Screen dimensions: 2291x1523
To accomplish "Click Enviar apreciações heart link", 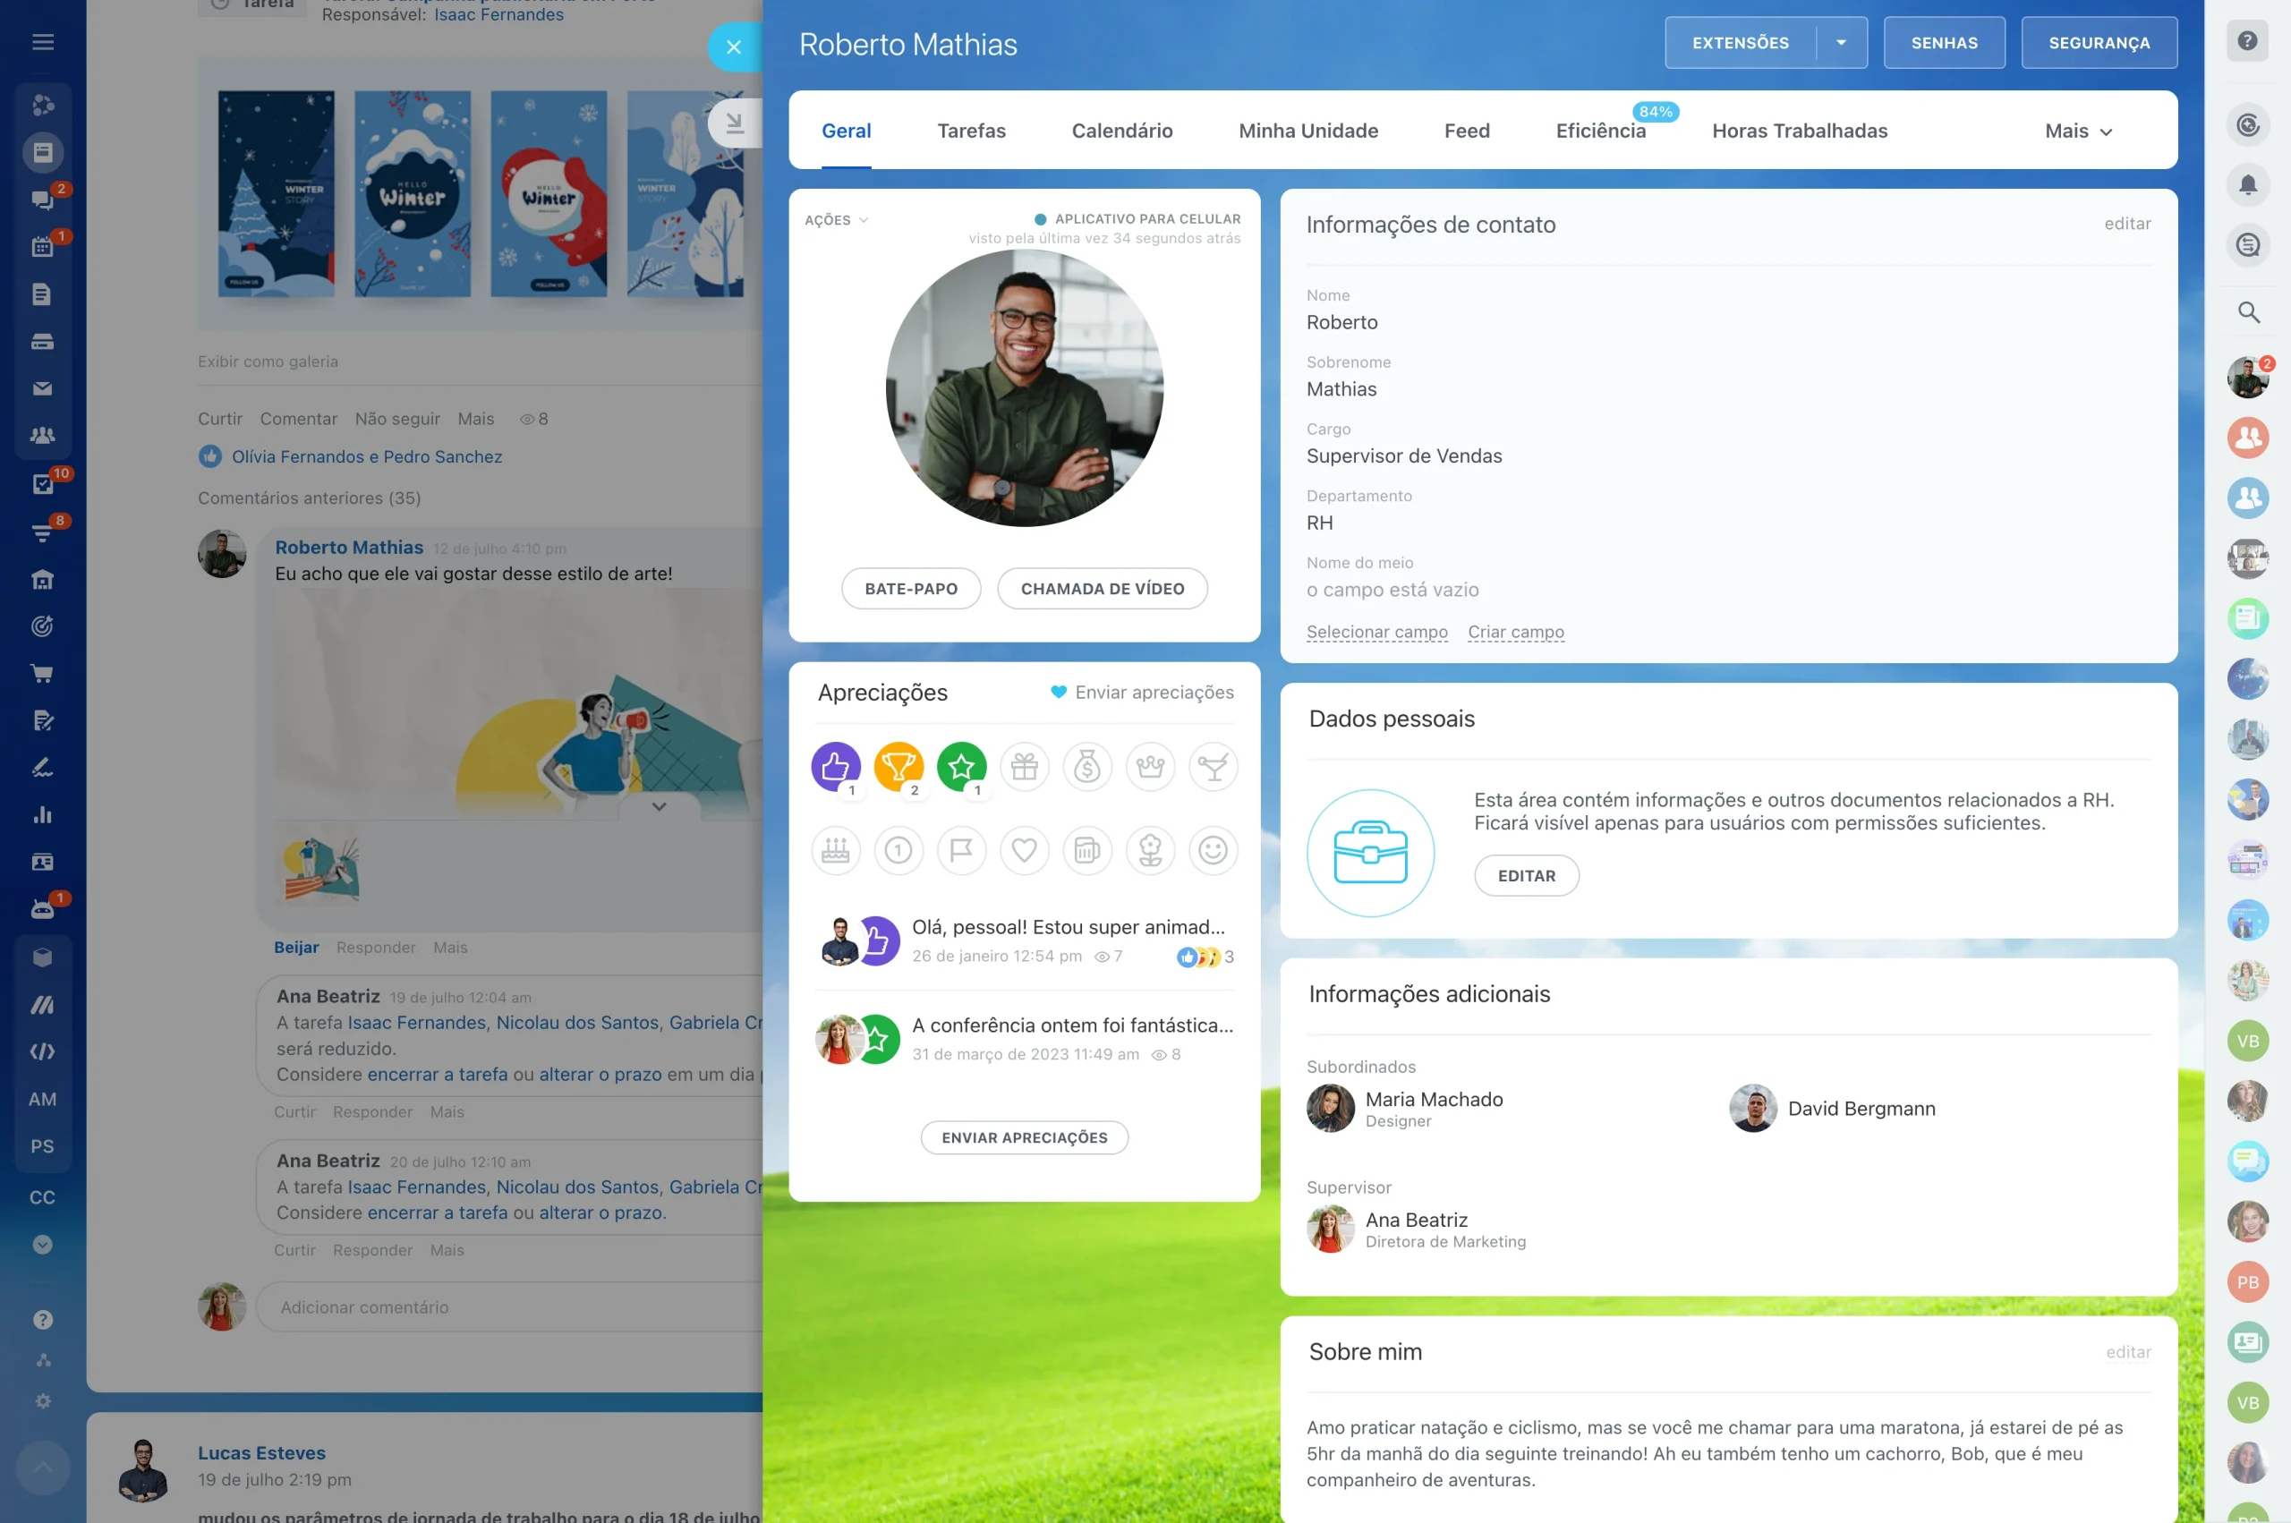I will [1142, 693].
